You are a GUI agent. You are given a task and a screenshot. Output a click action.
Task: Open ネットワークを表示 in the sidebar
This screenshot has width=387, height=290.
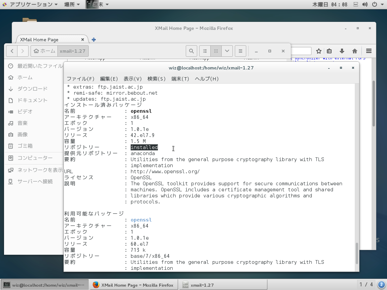[x=35, y=170]
